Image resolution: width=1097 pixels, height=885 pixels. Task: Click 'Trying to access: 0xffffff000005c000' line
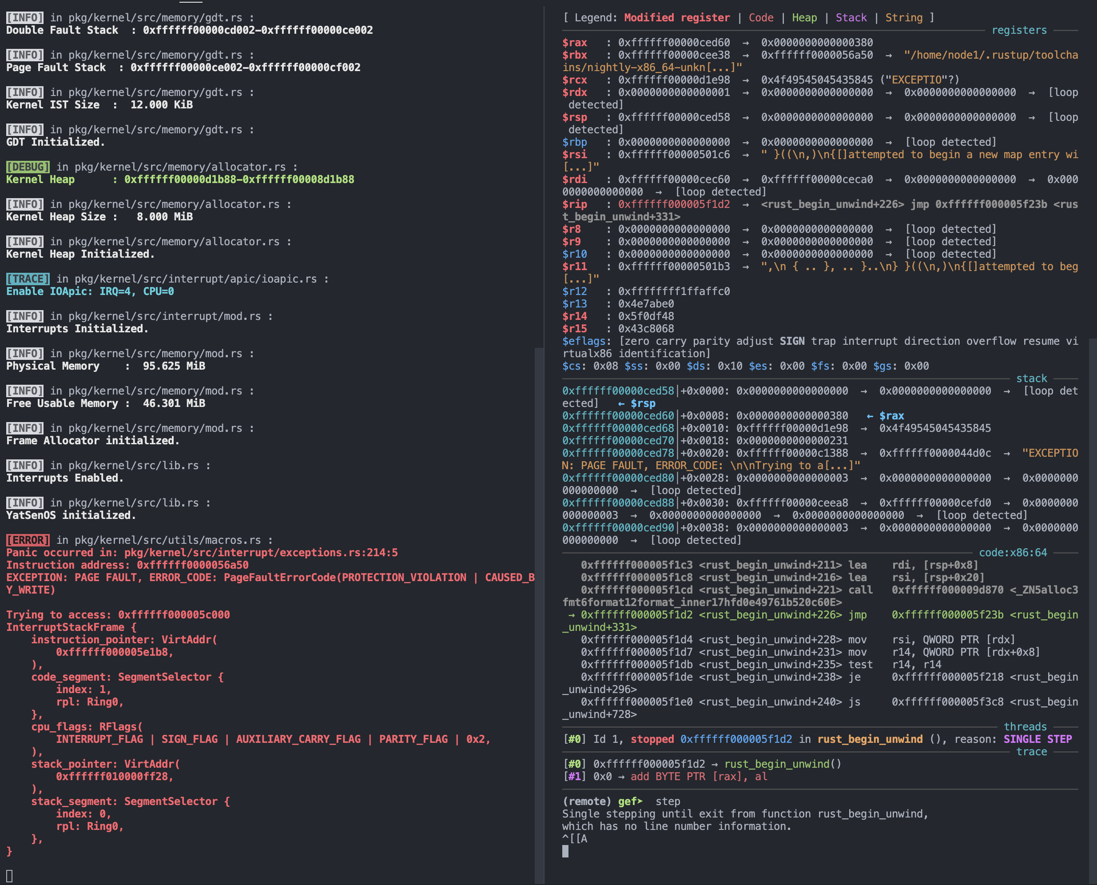tap(118, 615)
